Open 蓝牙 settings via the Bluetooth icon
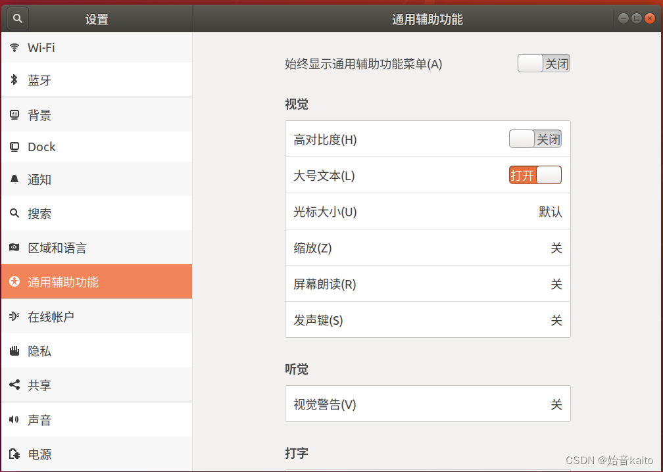The width and height of the screenshot is (663, 472). [x=14, y=80]
